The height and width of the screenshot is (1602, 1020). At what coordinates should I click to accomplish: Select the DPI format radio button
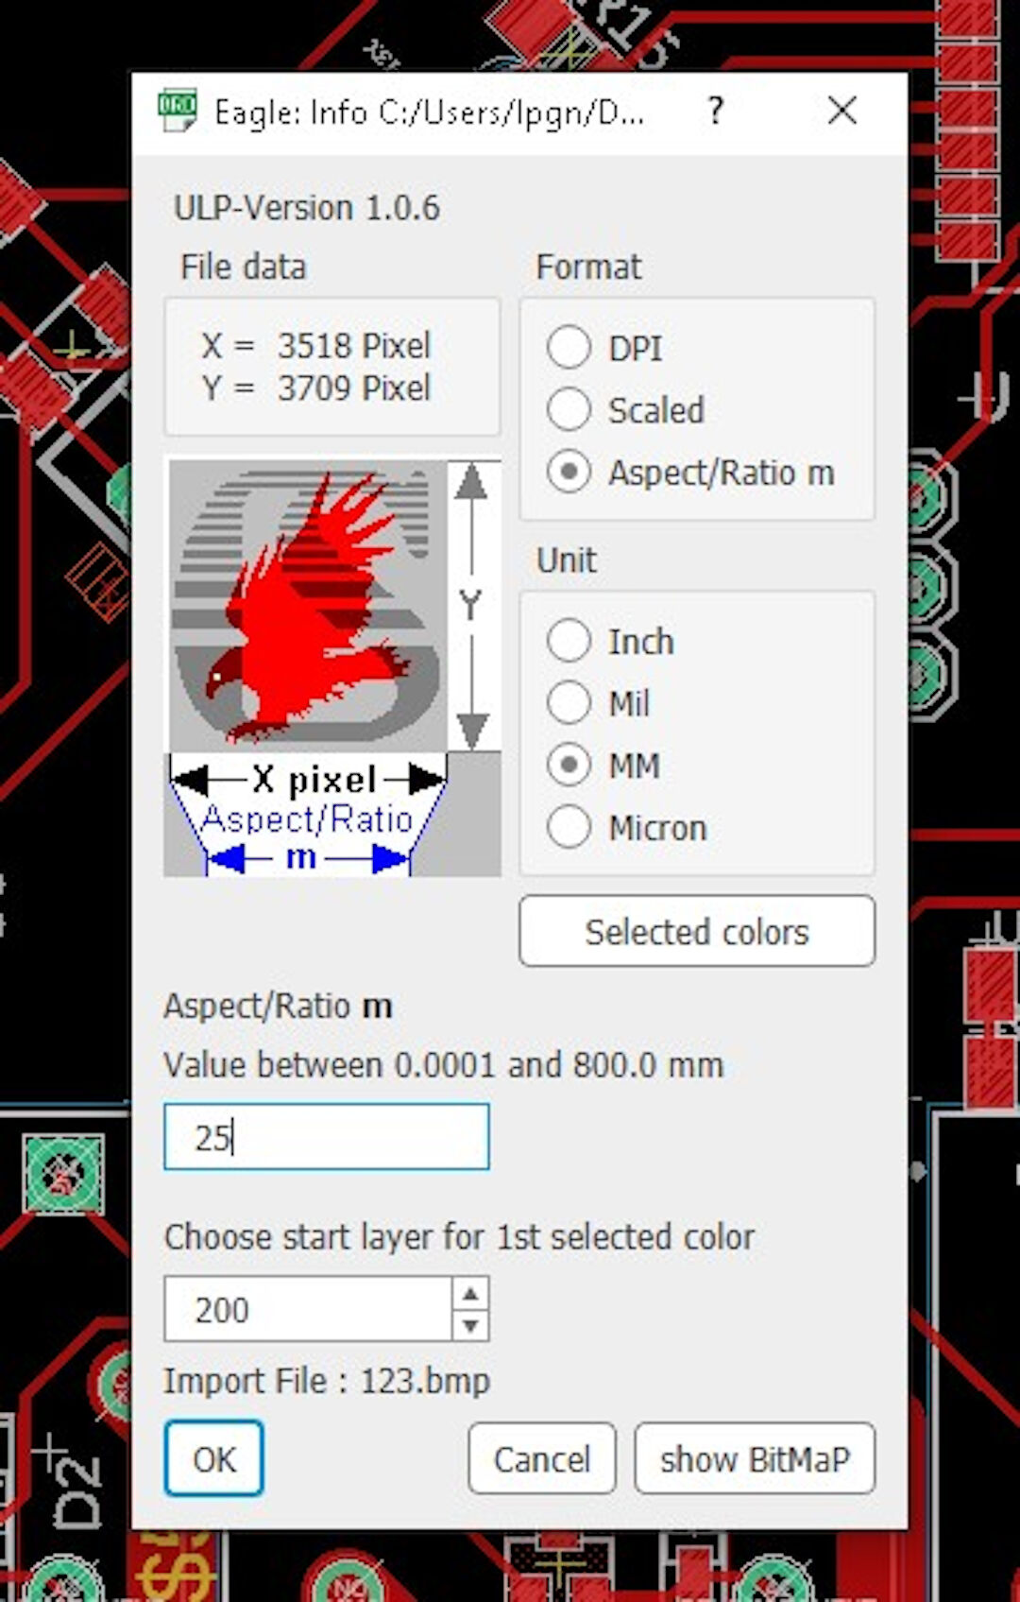(569, 348)
